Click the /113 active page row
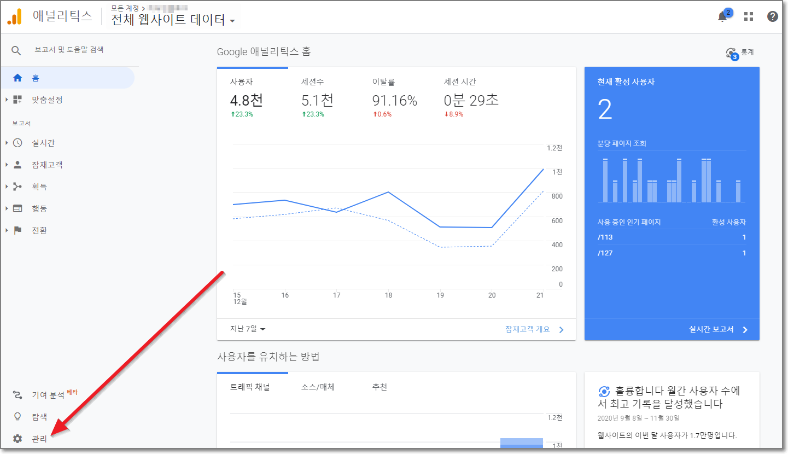The height and width of the screenshot is (454, 788). click(x=672, y=237)
